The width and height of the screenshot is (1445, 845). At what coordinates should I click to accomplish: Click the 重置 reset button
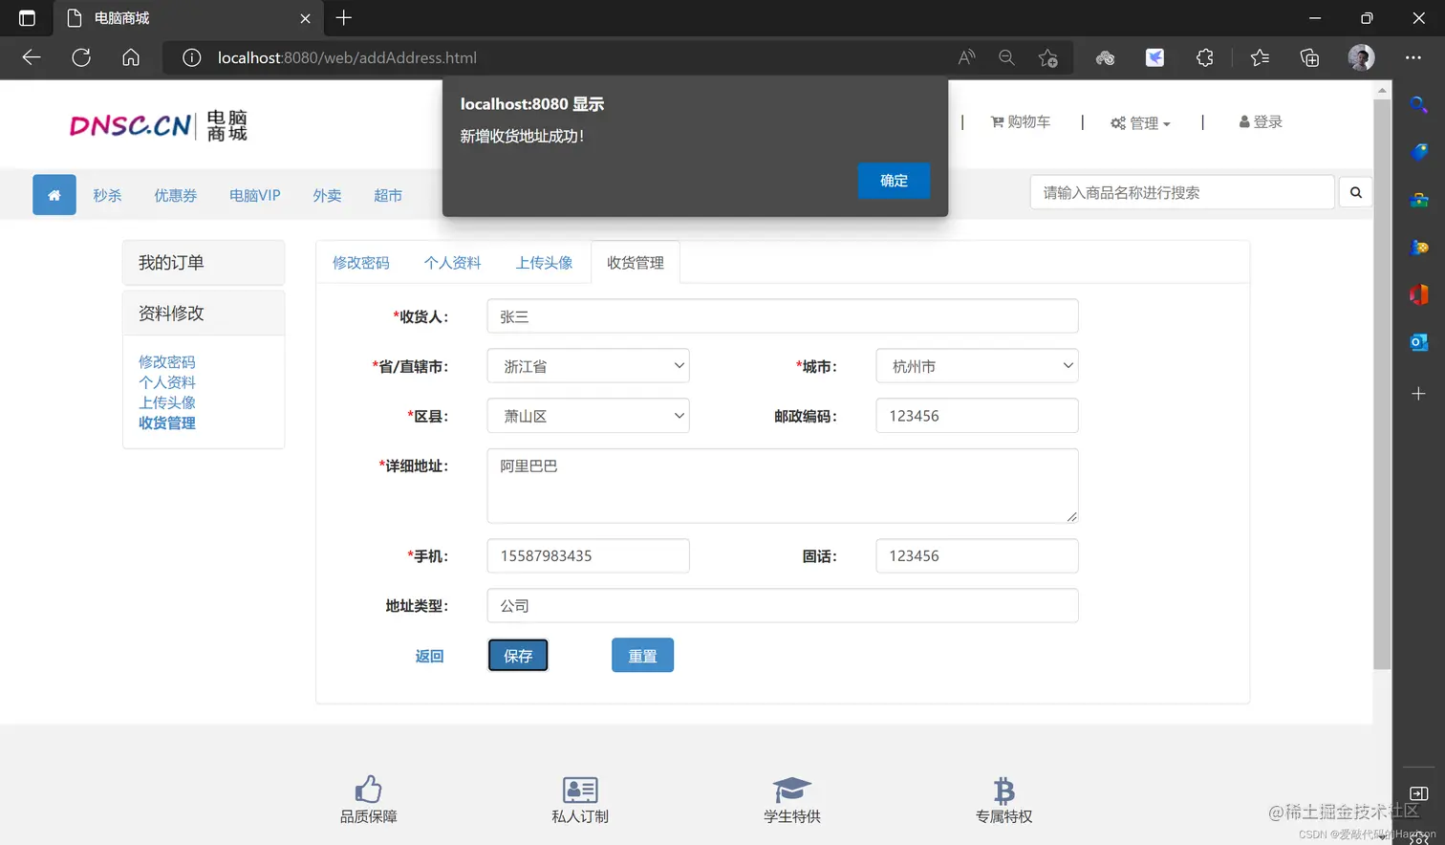642,655
